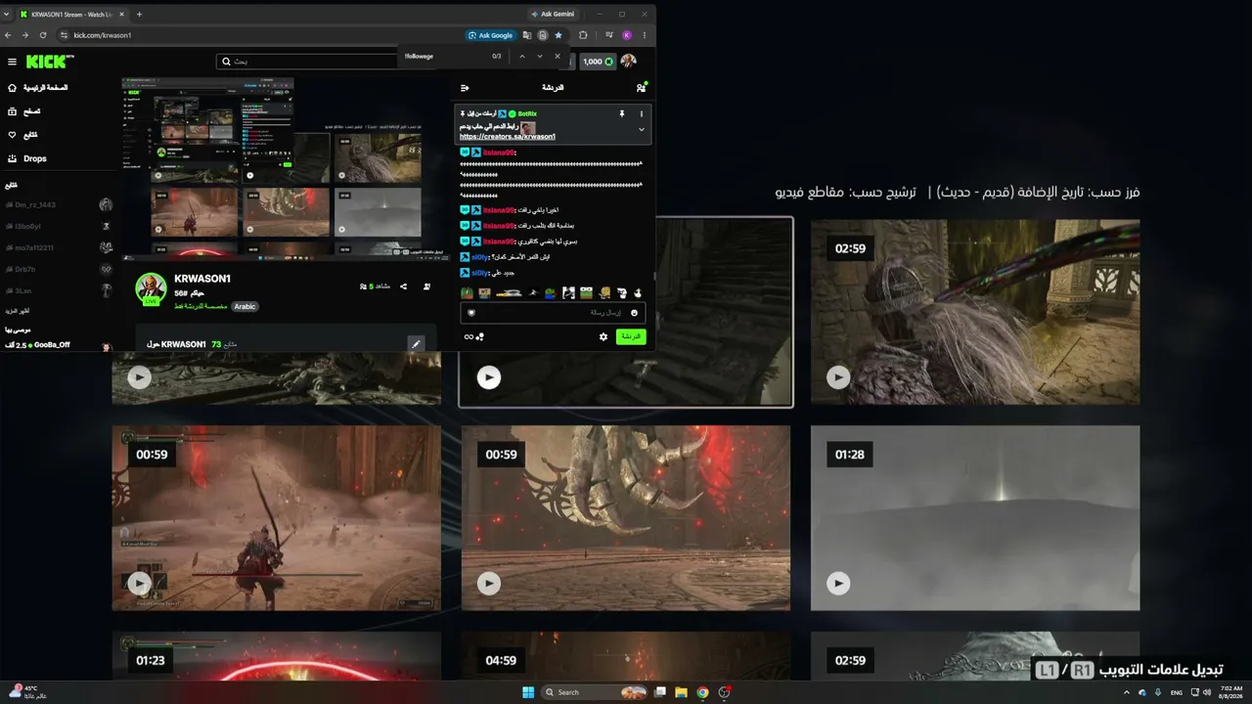Collapse the chat panel
The image size is (1252, 704).
(465, 88)
